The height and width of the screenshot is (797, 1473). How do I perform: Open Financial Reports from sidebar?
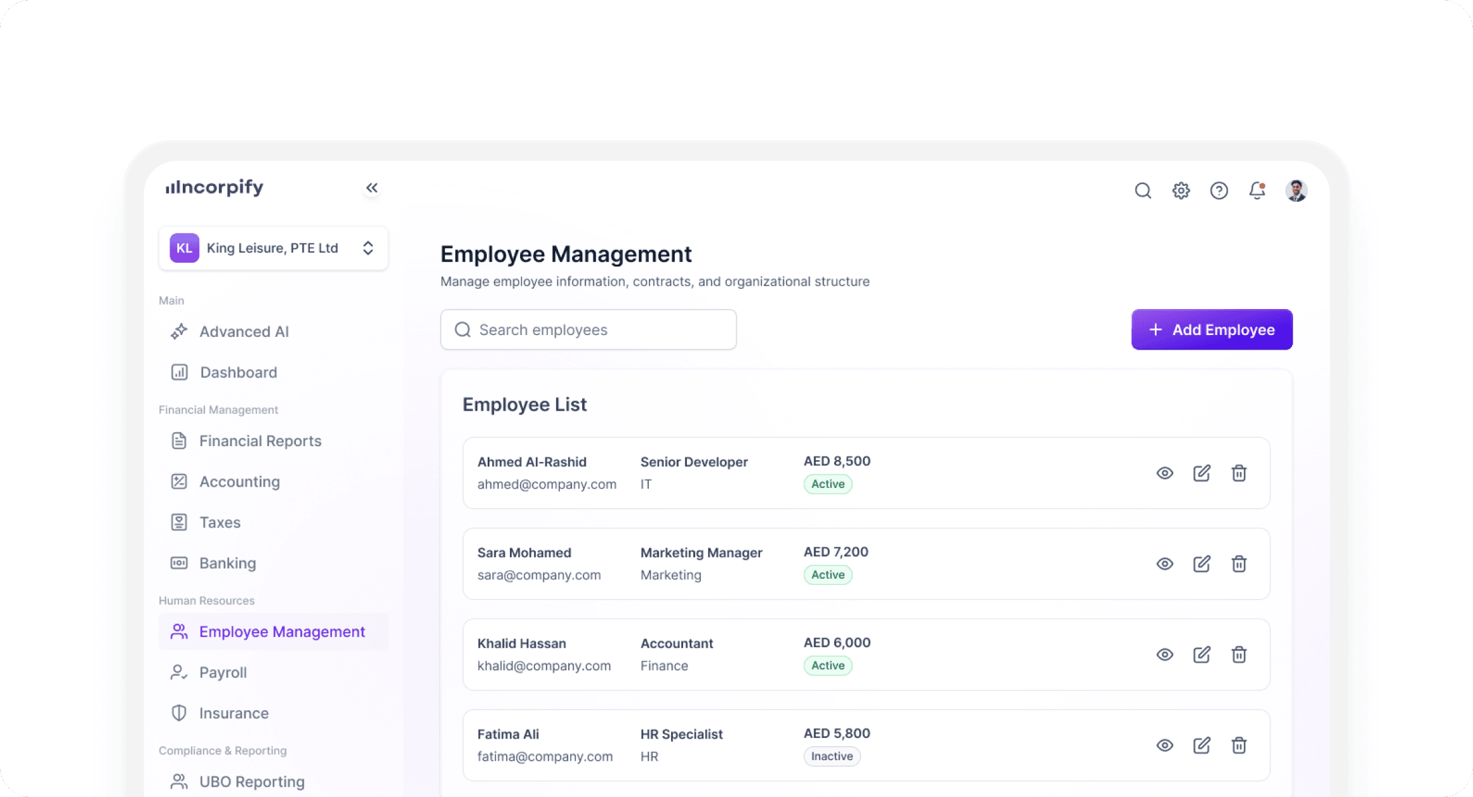[260, 441]
